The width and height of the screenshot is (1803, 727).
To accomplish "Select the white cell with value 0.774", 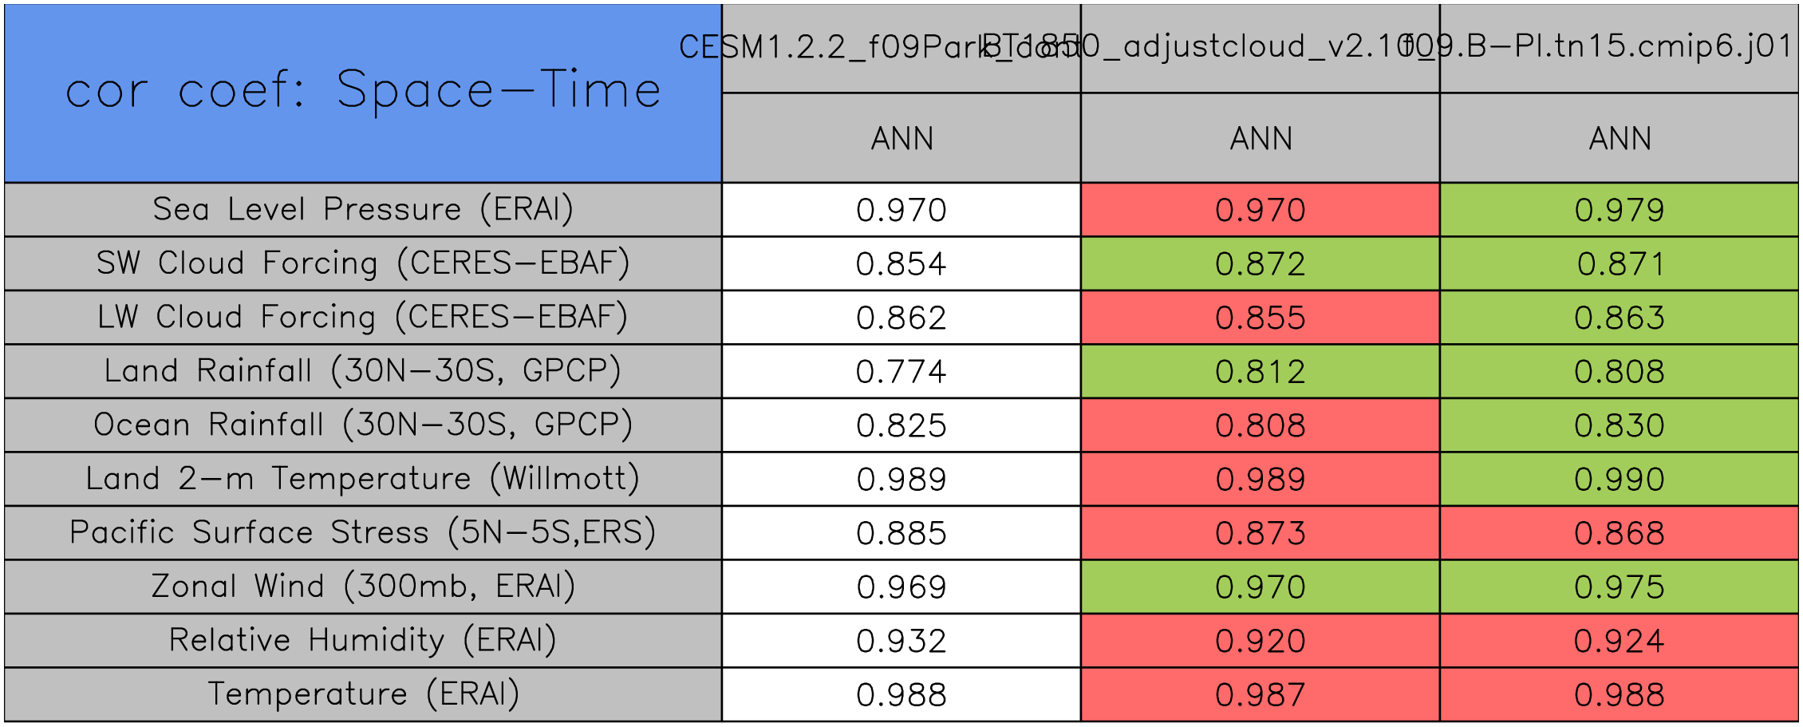I will pyautogui.click(x=901, y=371).
